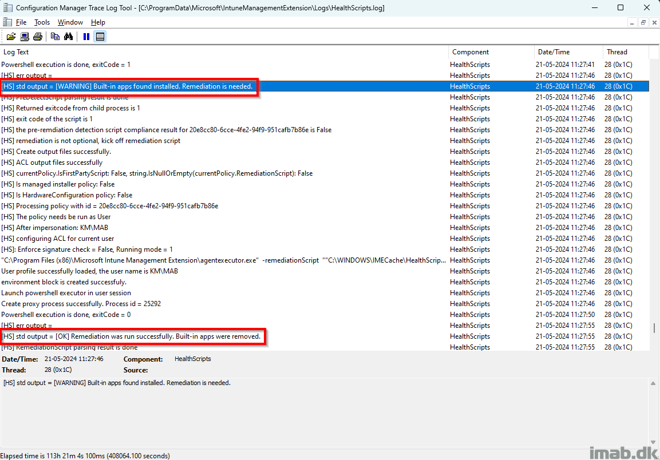Screen dimensions: 660x460
Task: Select row 'ACL output files successfully'
Action: click(325, 162)
